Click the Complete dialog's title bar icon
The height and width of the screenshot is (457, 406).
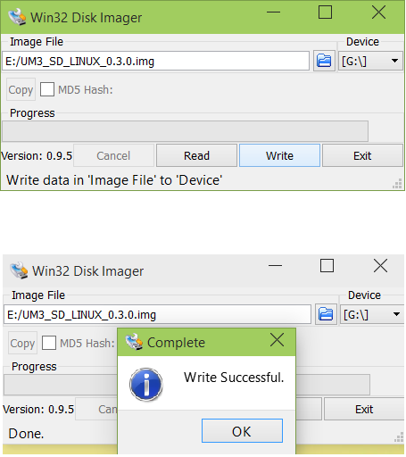(x=134, y=342)
